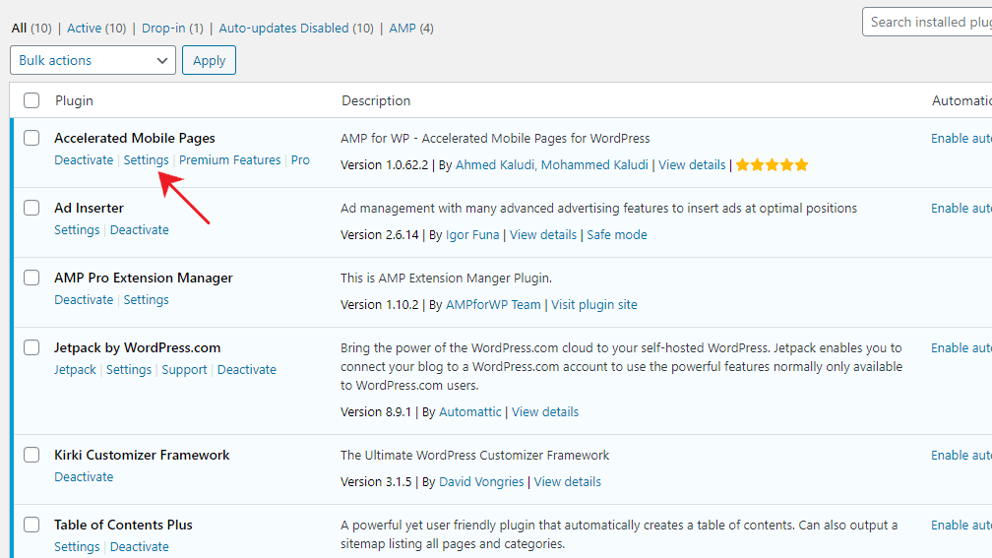Open Ad Inserter Settings
Image resolution: width=992 pixels, height=558 pixels.
pos(77,229)
